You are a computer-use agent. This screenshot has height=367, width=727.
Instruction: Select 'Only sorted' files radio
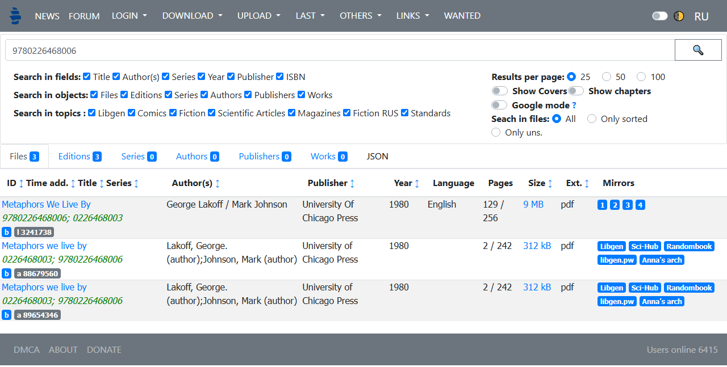592,119
